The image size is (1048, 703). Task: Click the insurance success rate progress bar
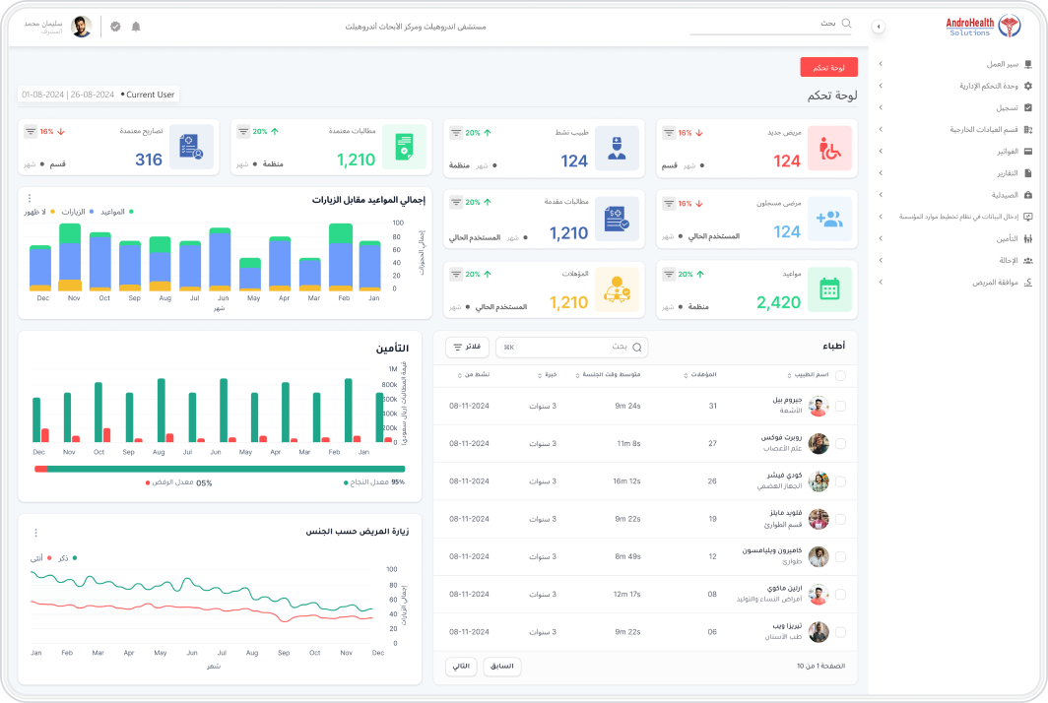pos(220,469)
